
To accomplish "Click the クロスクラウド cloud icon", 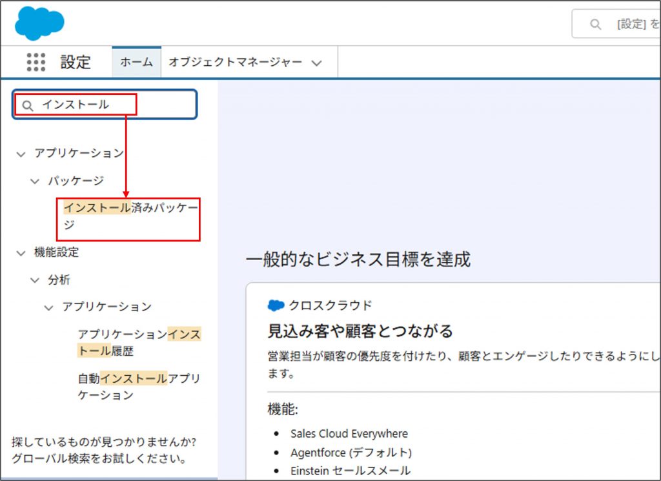I will (x=276, y=305).
